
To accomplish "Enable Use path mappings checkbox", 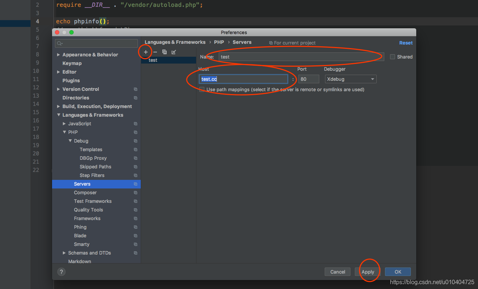I will pos(202,89).
